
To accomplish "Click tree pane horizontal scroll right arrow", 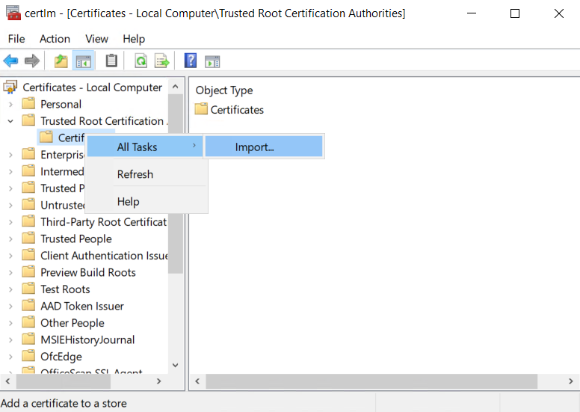I will pyautogui.click(x=159, y=381).
